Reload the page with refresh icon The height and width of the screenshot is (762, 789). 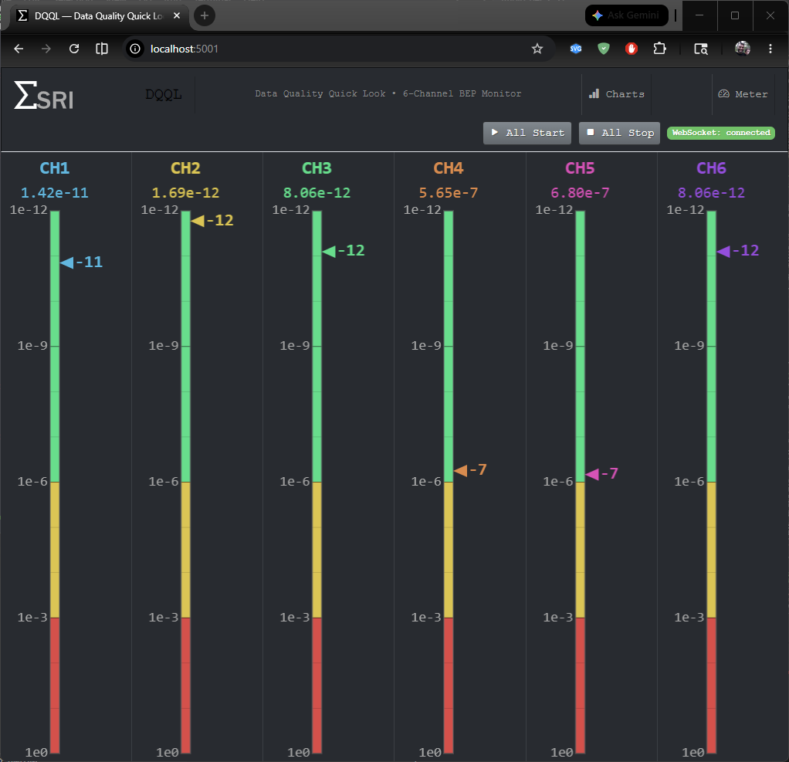74,49
